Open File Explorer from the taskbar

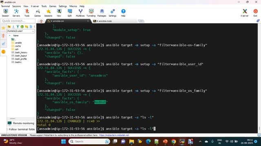pos(131,142)
